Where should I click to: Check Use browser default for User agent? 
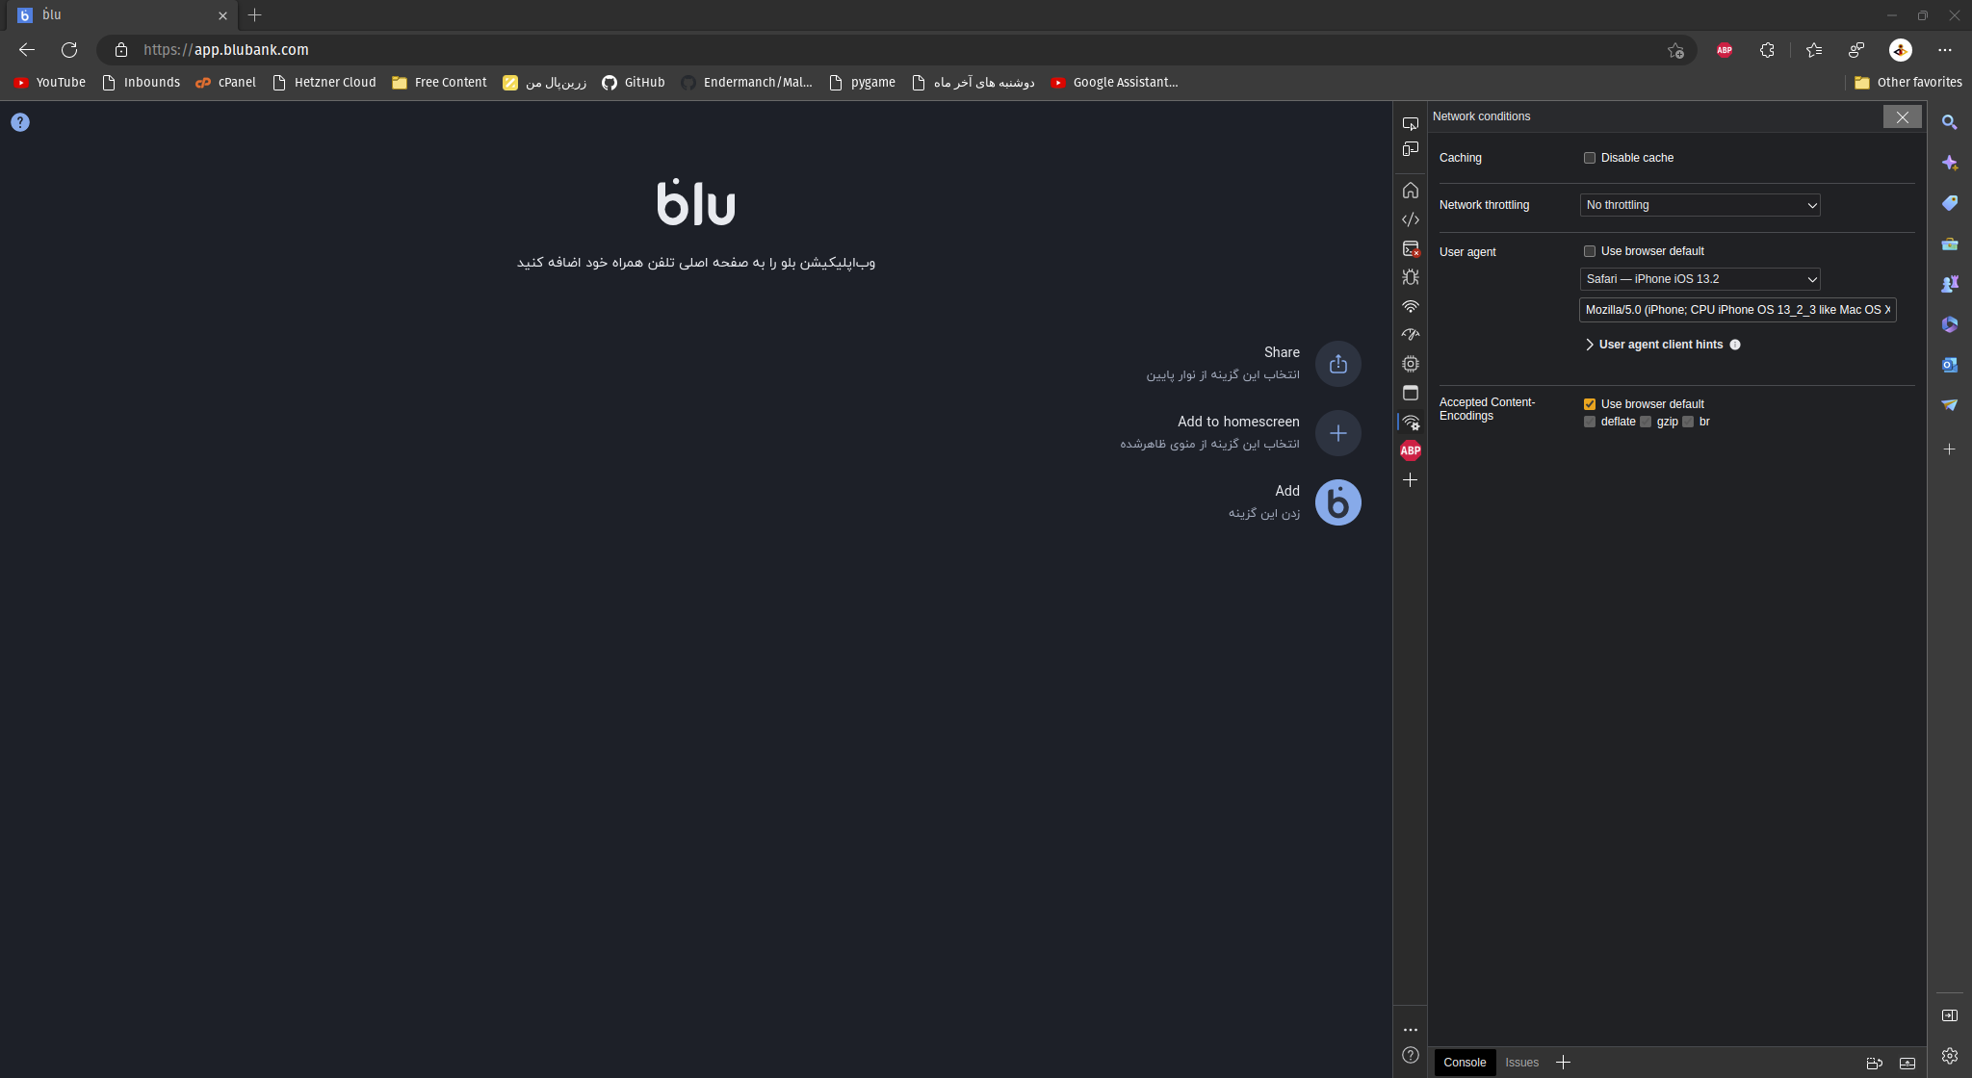pos(1590,251)
